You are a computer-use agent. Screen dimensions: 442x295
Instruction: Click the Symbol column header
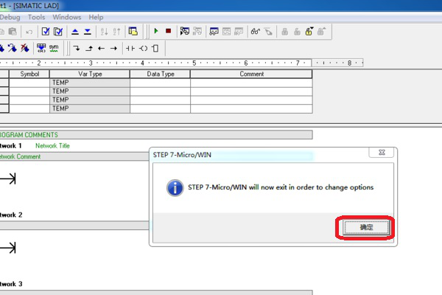click(x=29, y=74)
